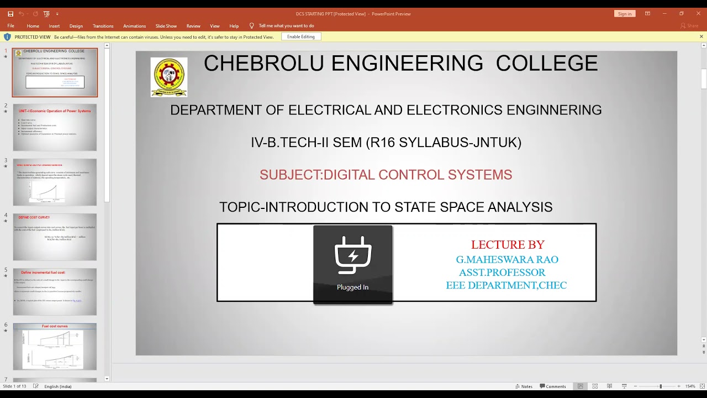Switch to the Home tab

click(33, 26)
